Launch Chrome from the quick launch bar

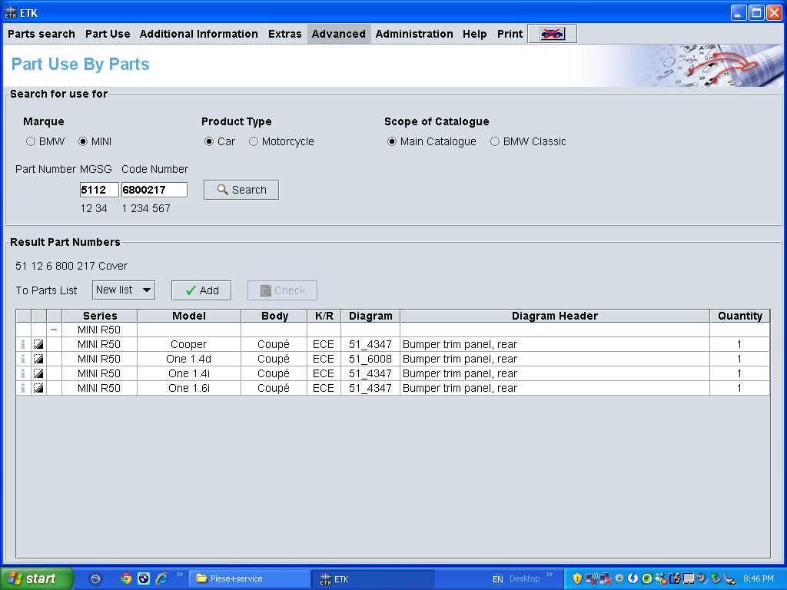pyautogui.click(x=126, y=578)
